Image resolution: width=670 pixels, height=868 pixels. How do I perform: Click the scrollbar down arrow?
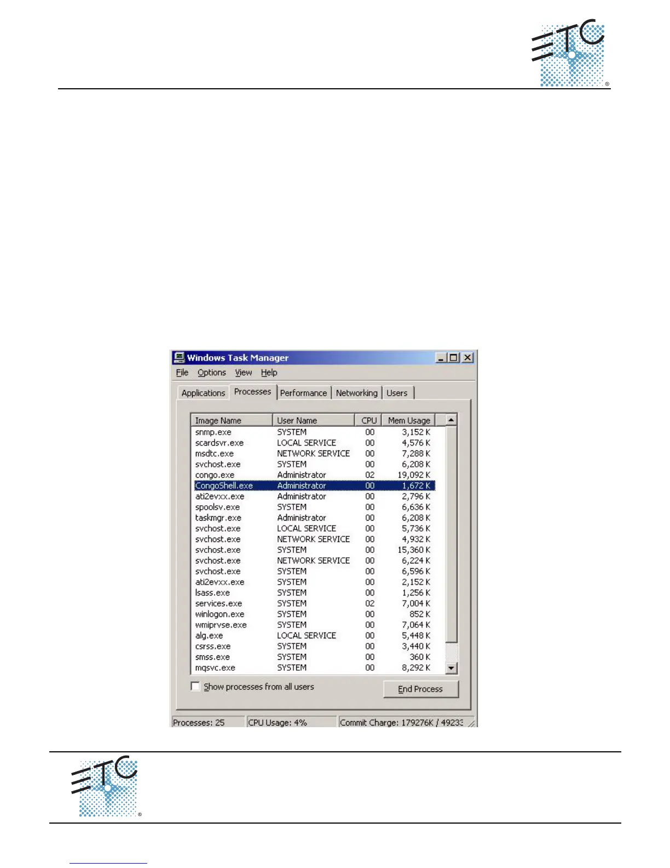451,668
